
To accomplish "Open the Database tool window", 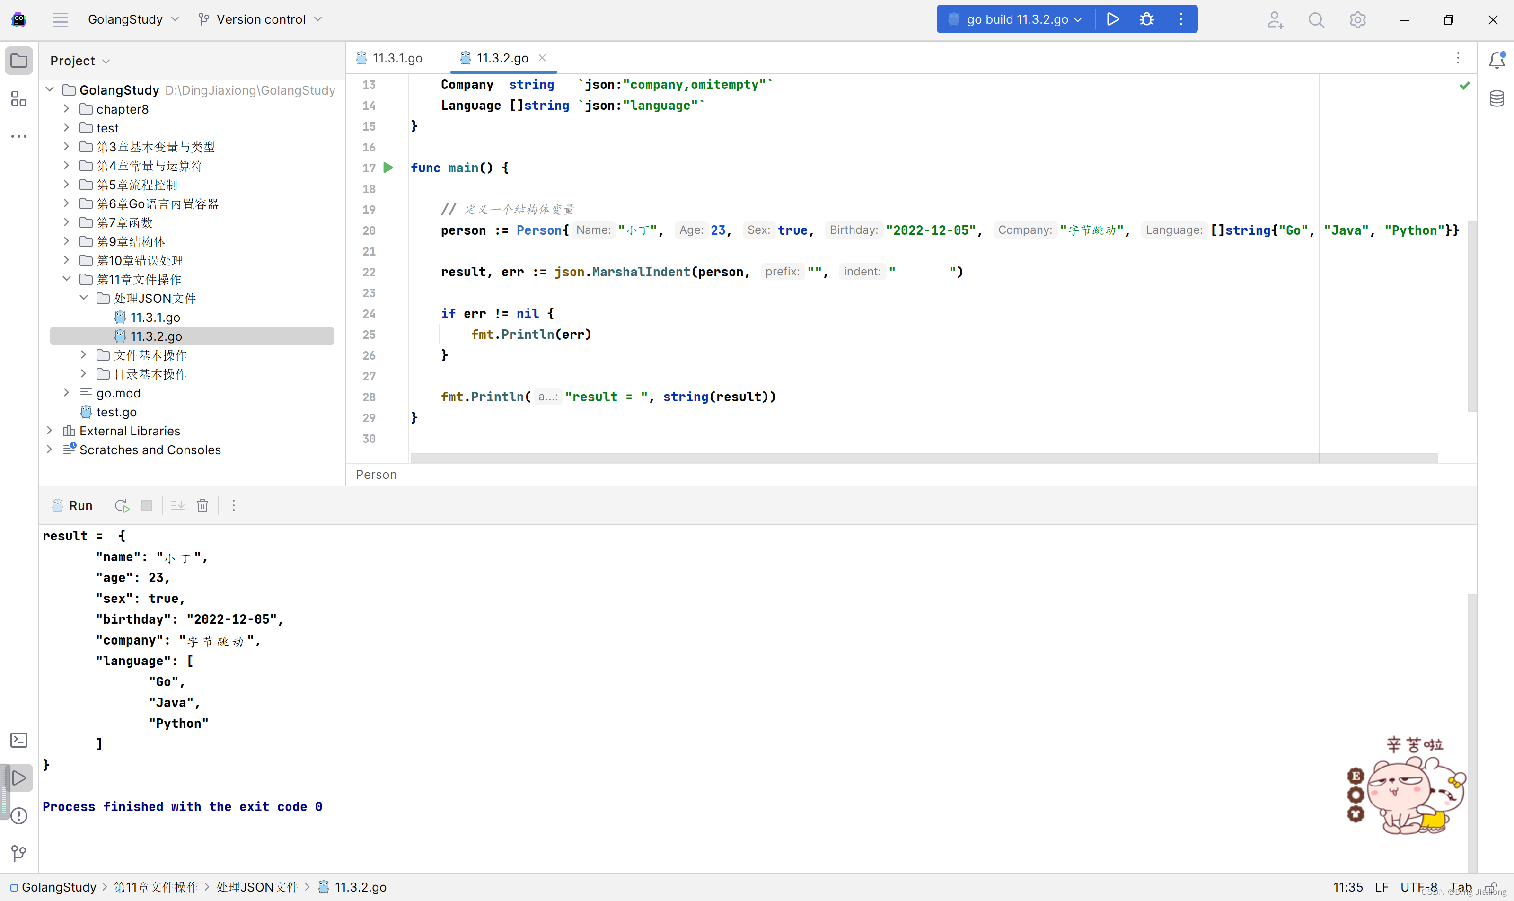I will pos(1496,98).
